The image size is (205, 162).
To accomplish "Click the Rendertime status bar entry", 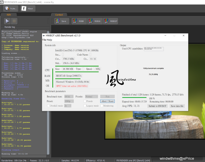I will coord(14,160).
